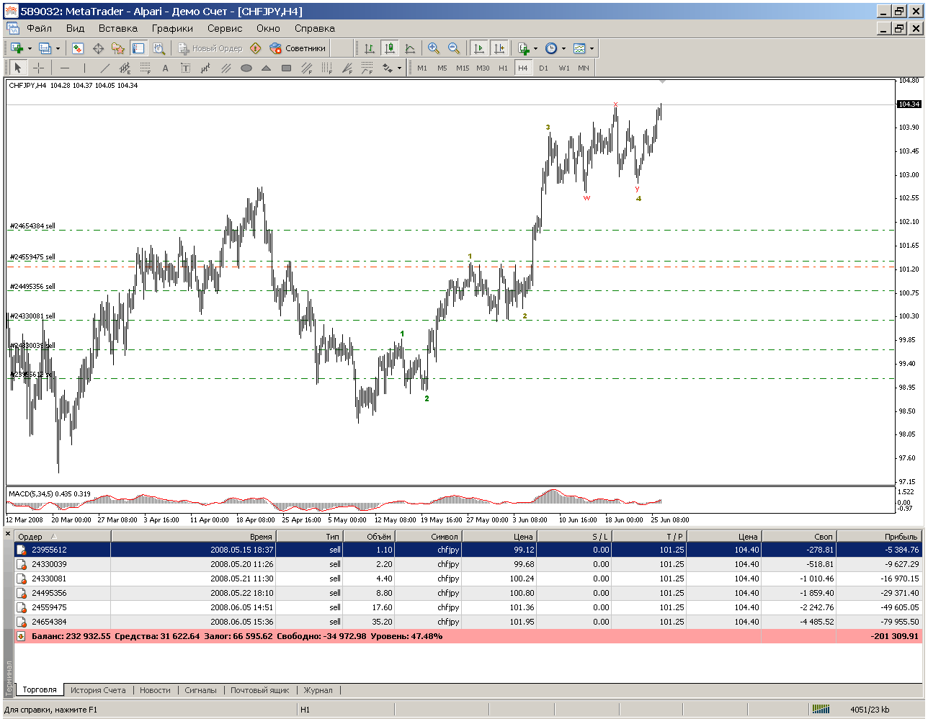Select the text label tool
Image resolution: width=928 pixels, height=719 pixels.
pyautogui.click(x=185, y=68)
